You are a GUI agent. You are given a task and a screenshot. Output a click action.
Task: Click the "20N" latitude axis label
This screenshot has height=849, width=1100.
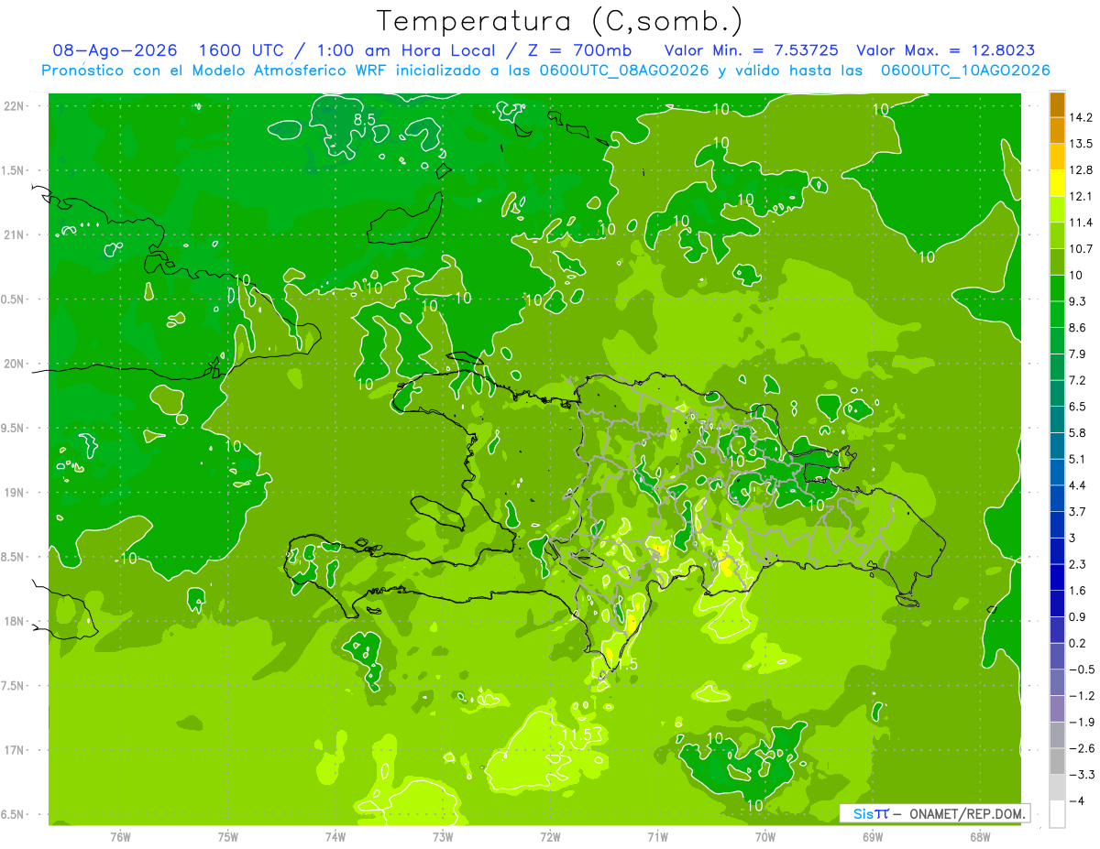16,364
